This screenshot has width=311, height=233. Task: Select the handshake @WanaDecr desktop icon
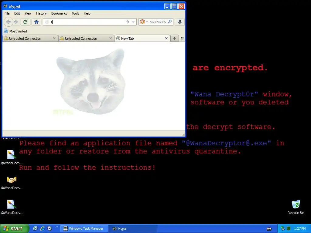tap(12, 182)
